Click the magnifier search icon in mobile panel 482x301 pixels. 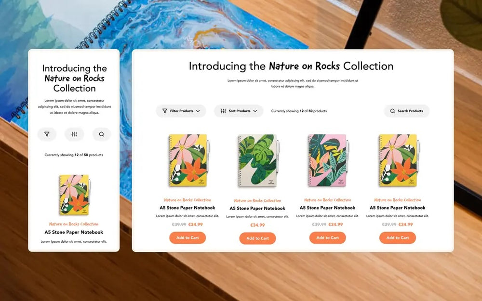click(x=101, y=134)
